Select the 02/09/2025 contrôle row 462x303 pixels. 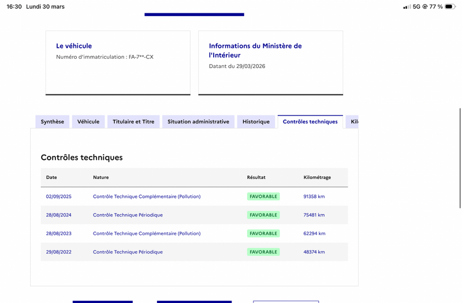[195, 196]
